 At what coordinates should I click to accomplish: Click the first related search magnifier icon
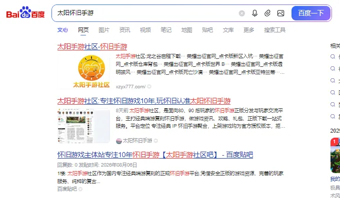pyautogui.click(x=333, y=57)
